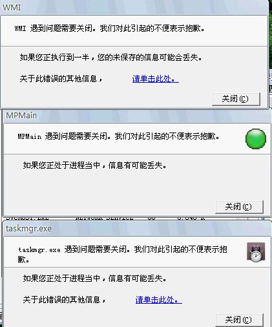Focus the taskmgr.exe dialog title bar
The height and width of the screenshot is (327, 272).
coord(137,229)
